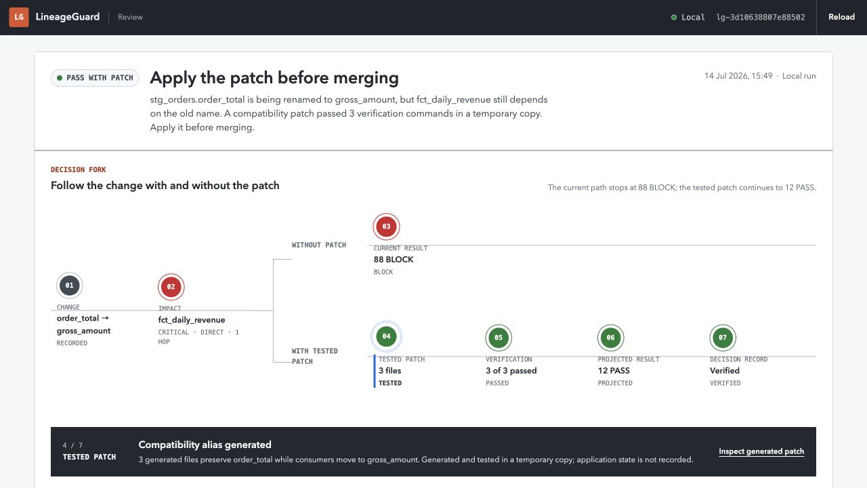Click fct_daily_revenue impact label
The image size is (867, 488).
192,320
